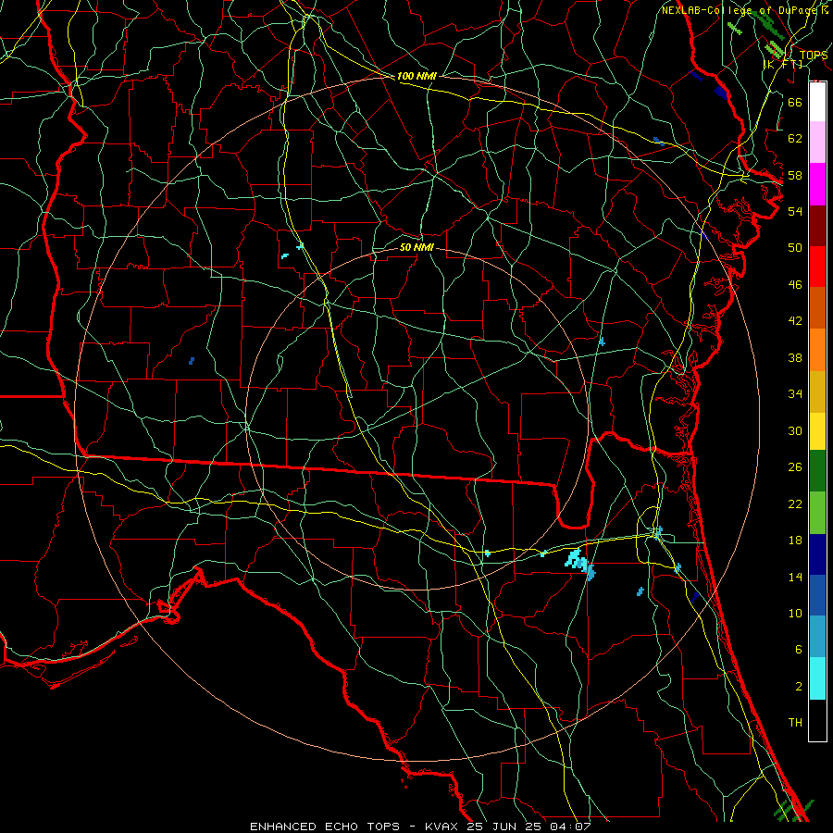Click the navy blue legend swatch
The image size is (833, 833).
(x=817, y=554)
